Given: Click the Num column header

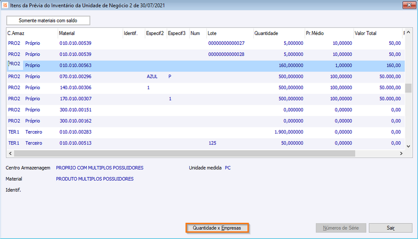Looking at the screenshot, I should 198,33.
